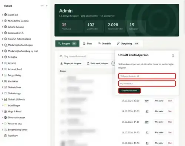Click the Sider med sideejer button

(98, 64)
